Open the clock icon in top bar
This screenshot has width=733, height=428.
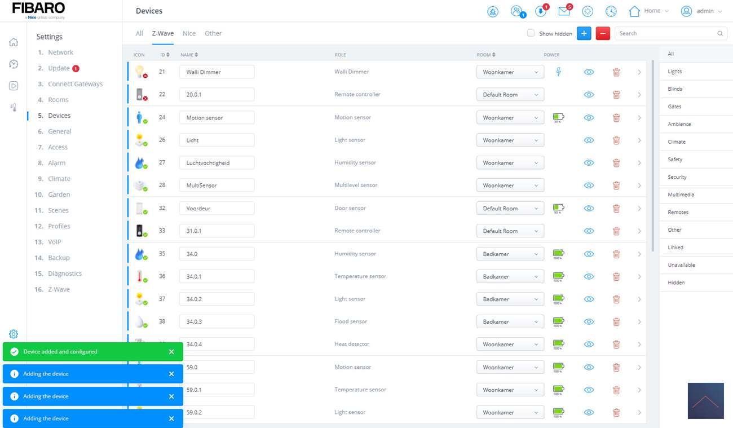[611, 11]
